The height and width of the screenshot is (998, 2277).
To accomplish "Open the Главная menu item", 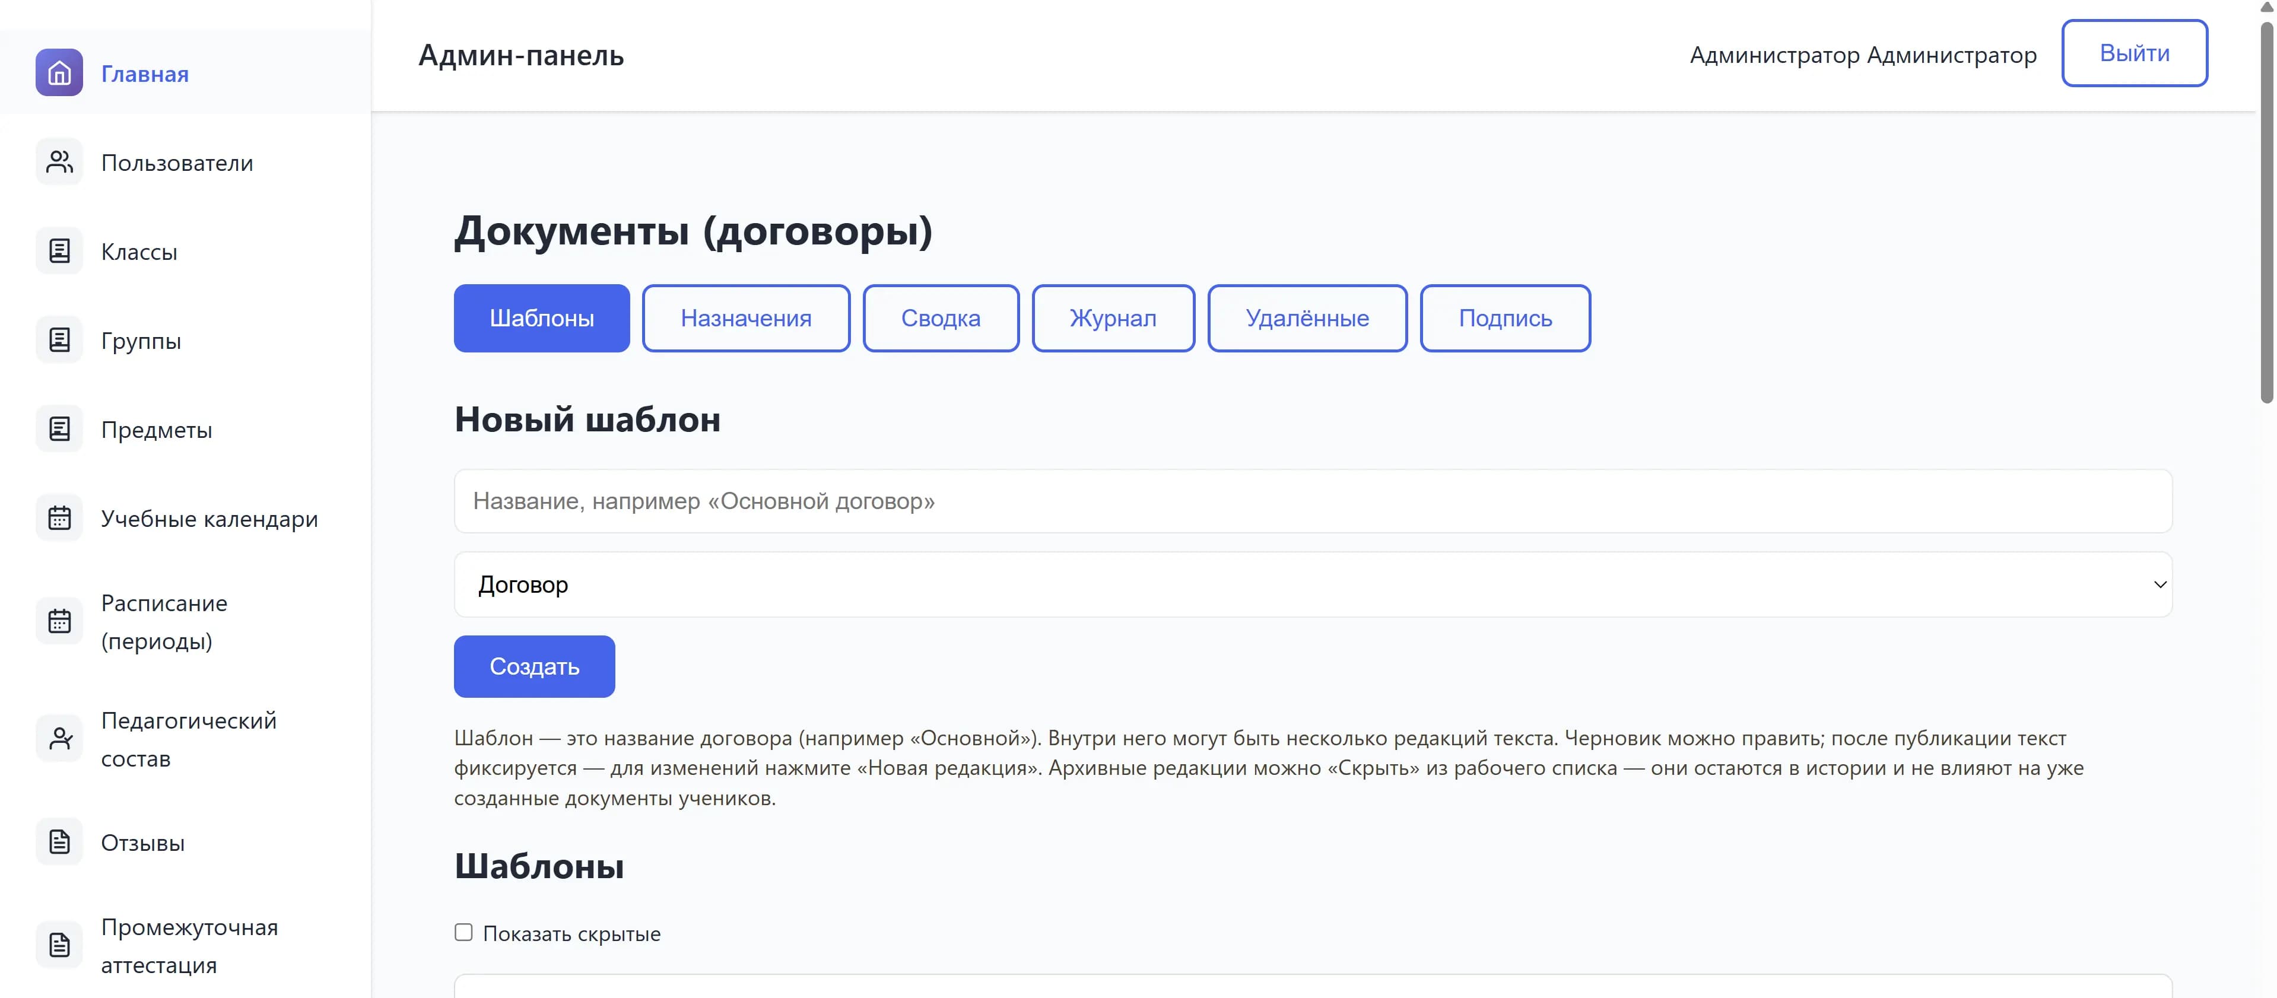I will pos(186,72).
